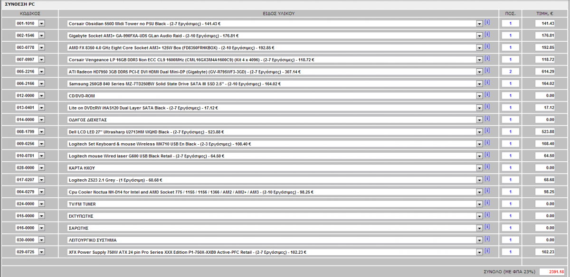Open code dropdown arrow next to 008-1799
The width and height of the screenshot is (570, 277).
pos(41,132)
